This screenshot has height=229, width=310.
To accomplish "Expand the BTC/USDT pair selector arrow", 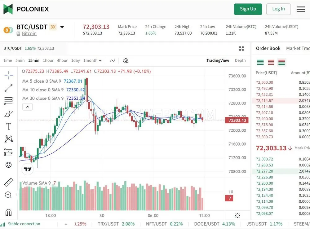I will click(62, 27).
